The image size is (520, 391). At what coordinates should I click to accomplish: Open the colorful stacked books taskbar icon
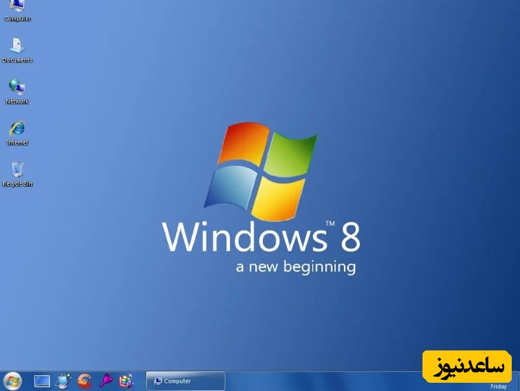click(x=126, y=381)
